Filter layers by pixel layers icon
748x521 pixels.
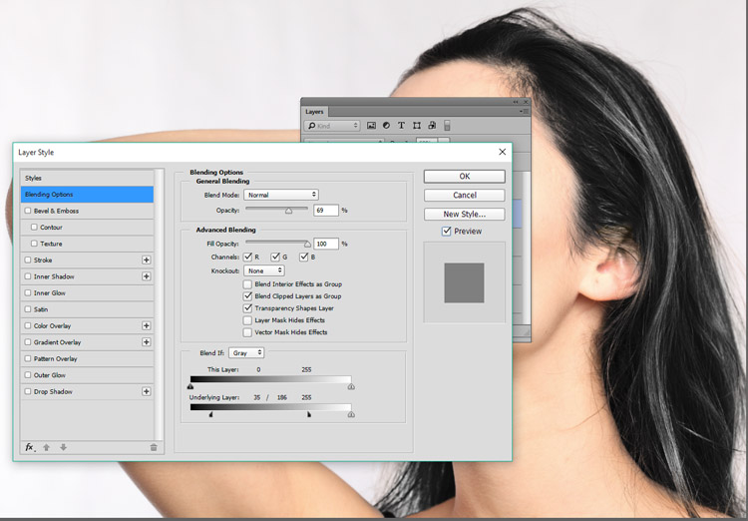pyautogui.click(x=371, y=126)
